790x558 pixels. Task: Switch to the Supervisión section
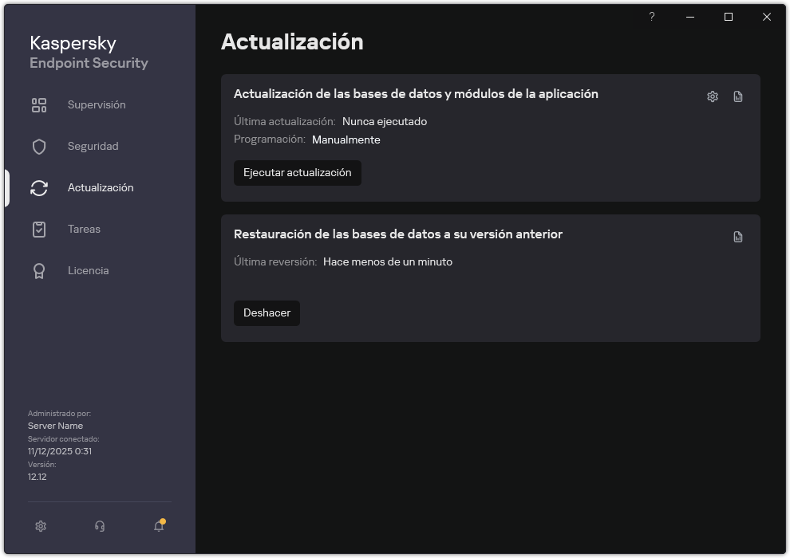pyautogui.click(x=95, y=104)
